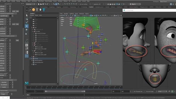Click the Save Scene icon
176x99 pixels.
pos(43,4)
